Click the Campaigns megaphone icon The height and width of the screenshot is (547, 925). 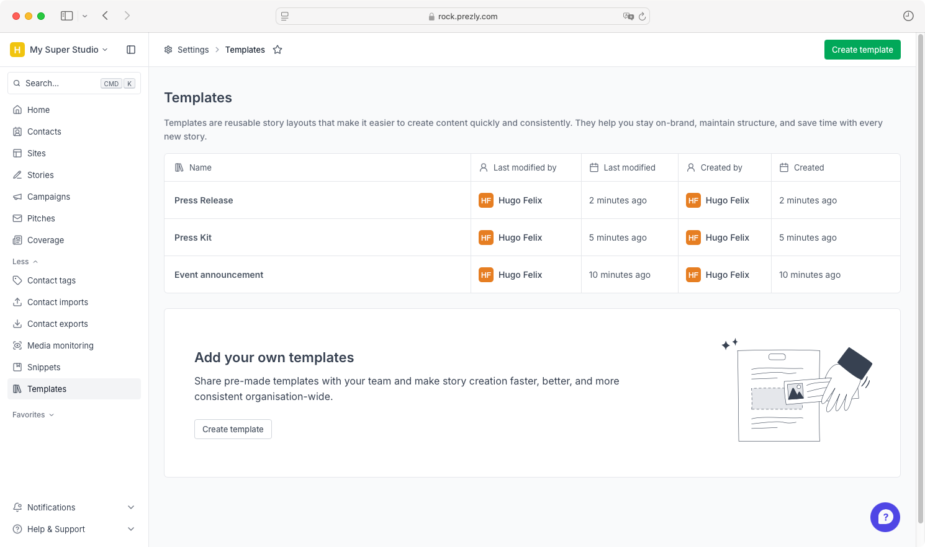pyautogui.click(x=17, y=197)
